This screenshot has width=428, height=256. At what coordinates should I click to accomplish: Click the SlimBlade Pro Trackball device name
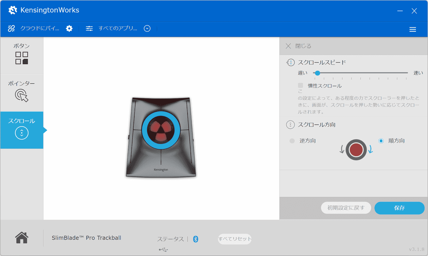(87, 238)
